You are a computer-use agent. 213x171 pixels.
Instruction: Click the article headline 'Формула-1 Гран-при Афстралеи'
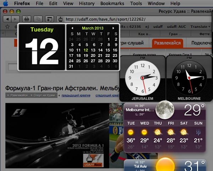[x=62, y=89]
